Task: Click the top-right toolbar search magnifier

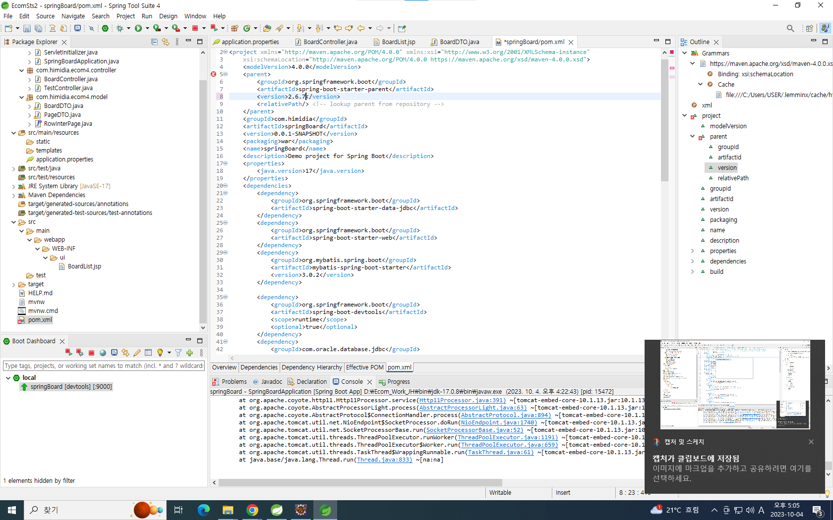Action: [790, 28]
